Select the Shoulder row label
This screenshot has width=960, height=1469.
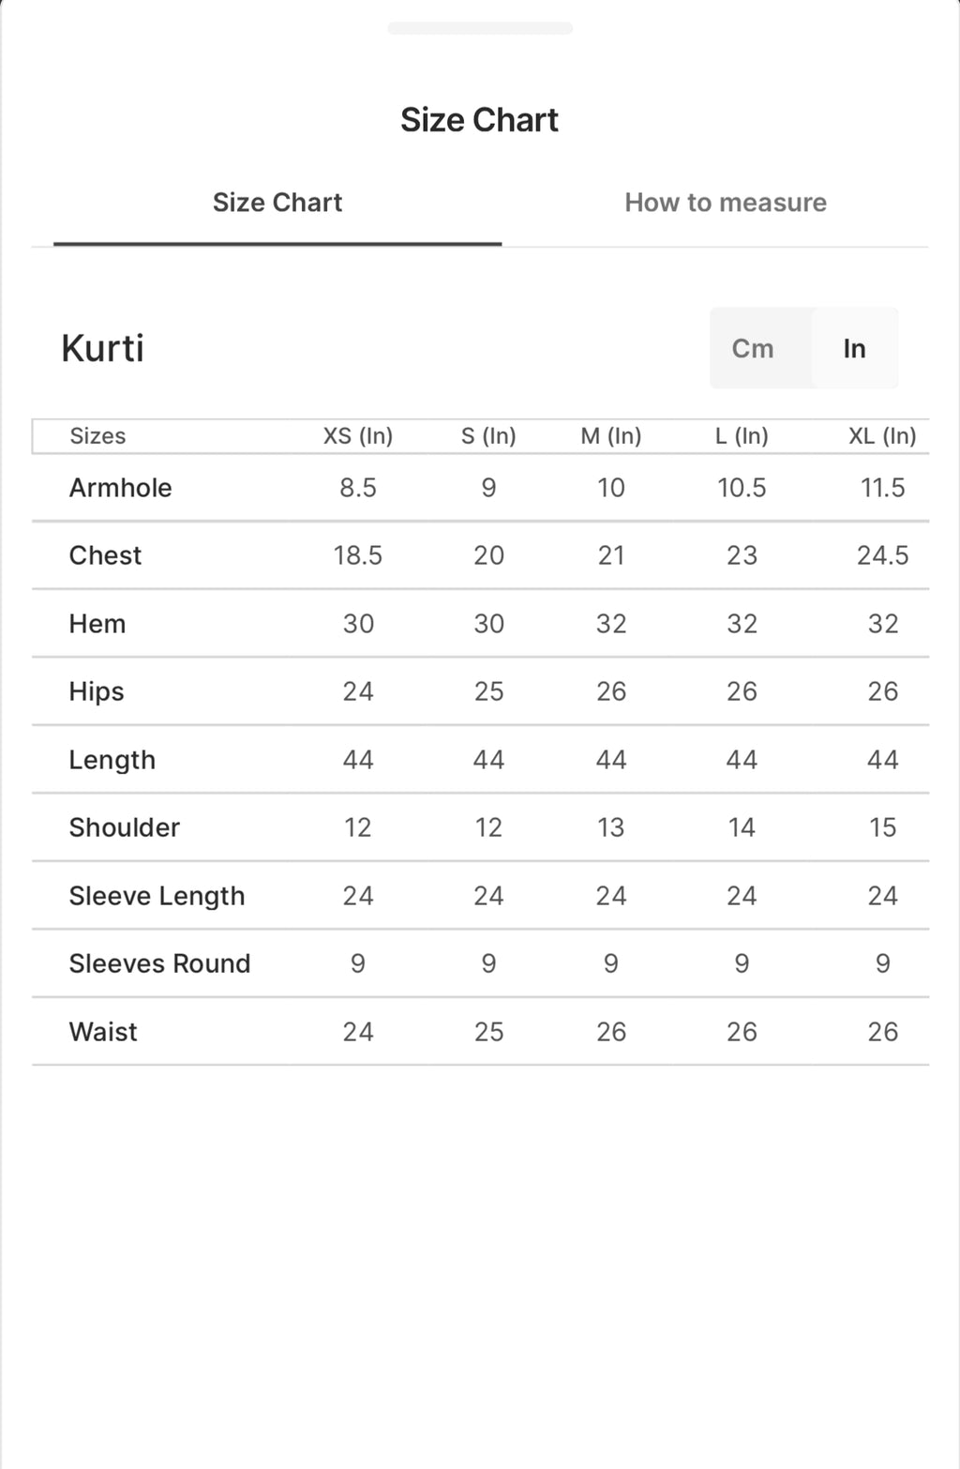(x=124, y=827)
